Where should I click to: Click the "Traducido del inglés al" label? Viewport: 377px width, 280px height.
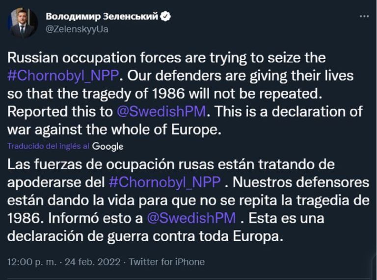[48, 146]
